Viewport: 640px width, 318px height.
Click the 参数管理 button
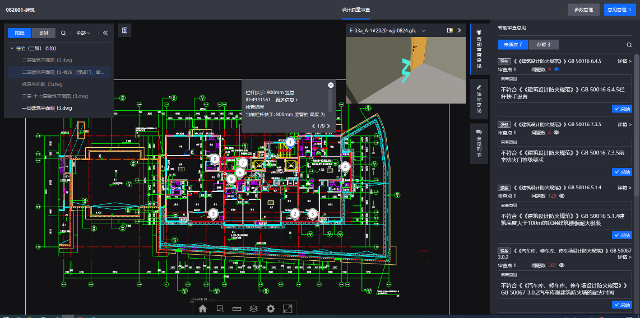click(583, 10)
